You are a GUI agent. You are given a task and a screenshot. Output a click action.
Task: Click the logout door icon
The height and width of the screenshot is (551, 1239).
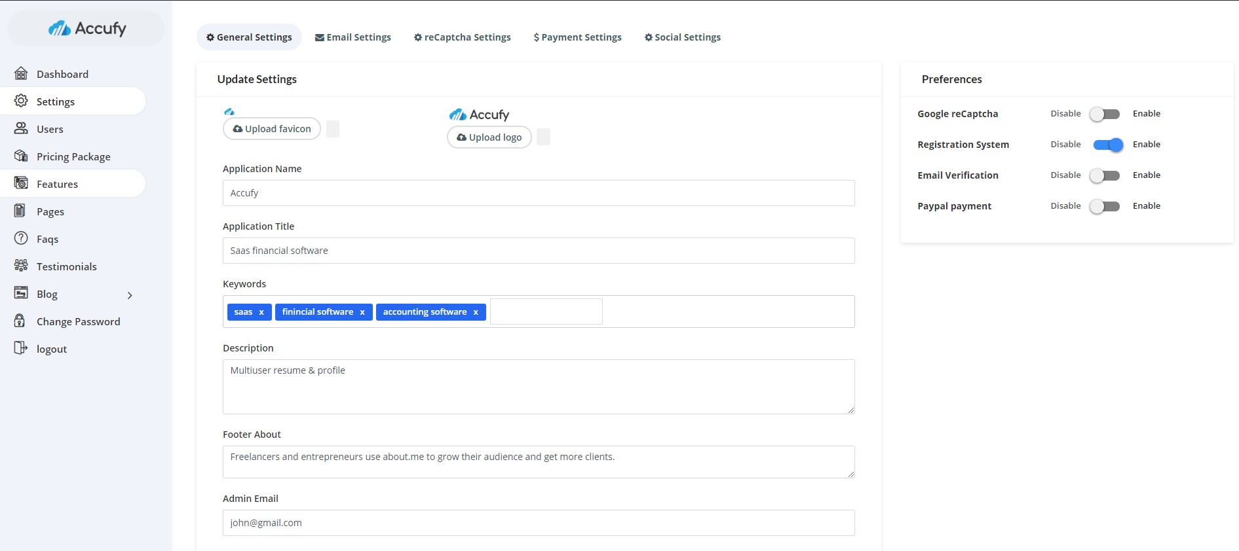(x=21, y=348)
